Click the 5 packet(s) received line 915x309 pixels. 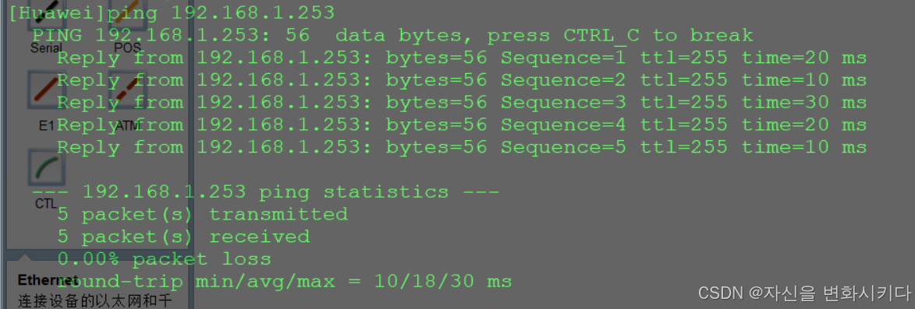183,237
